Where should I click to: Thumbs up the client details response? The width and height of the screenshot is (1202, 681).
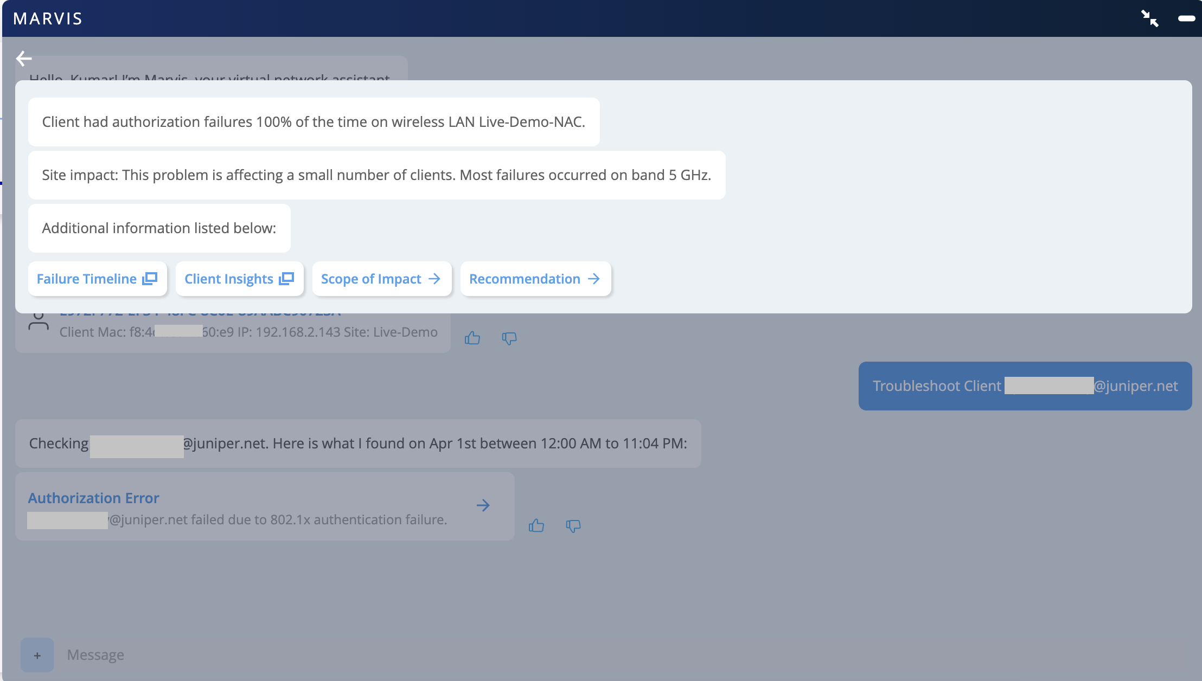pos(472,338)
